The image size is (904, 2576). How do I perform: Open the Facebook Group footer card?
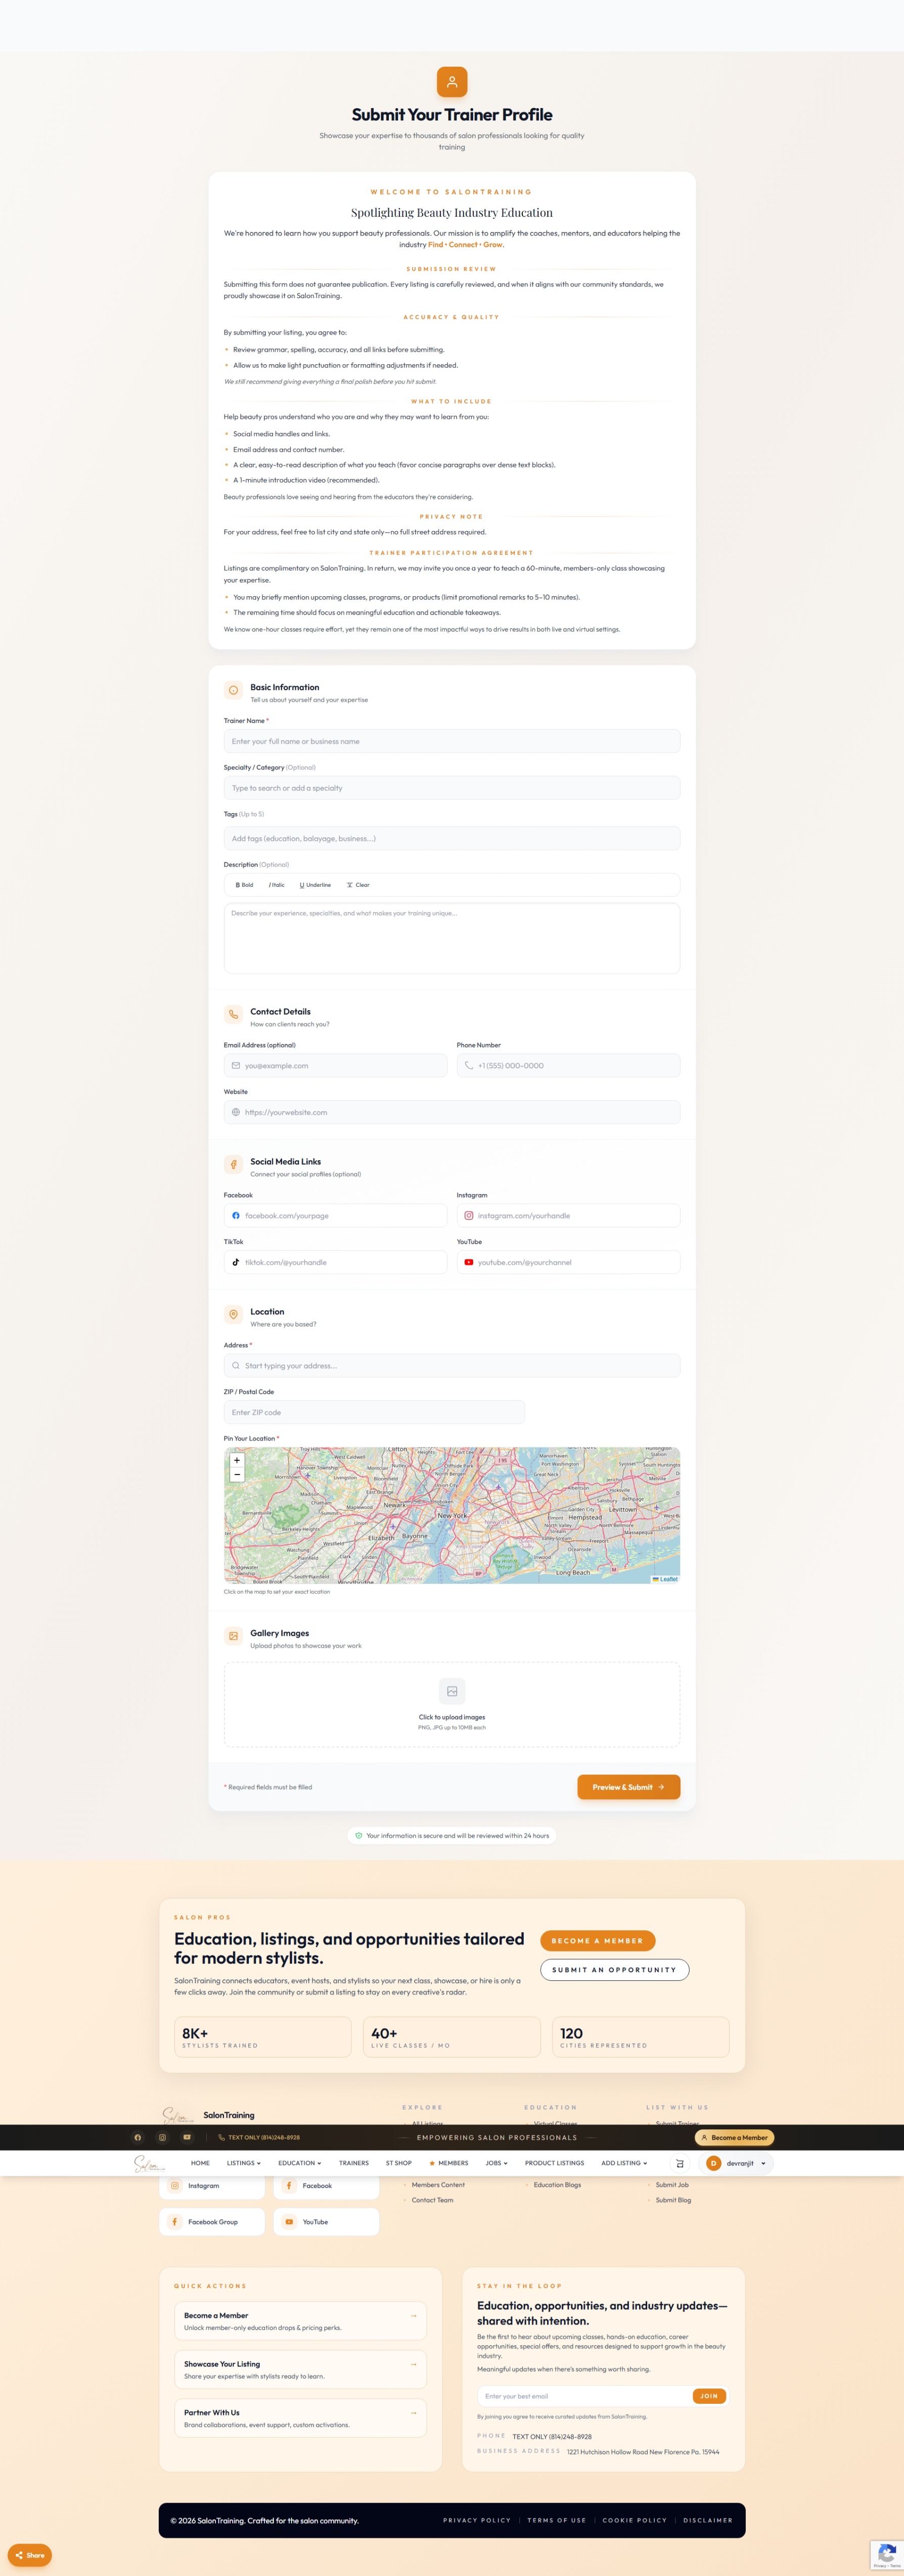[212, 2221]
